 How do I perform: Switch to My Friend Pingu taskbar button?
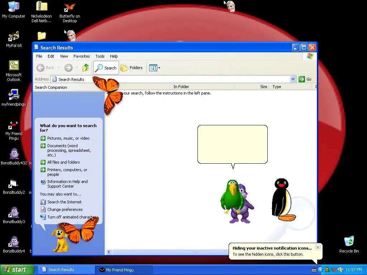pyautogui.click(x=124, y=270)
